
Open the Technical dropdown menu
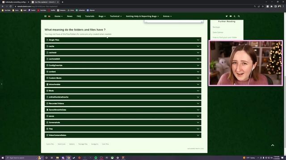pos(116,16)
